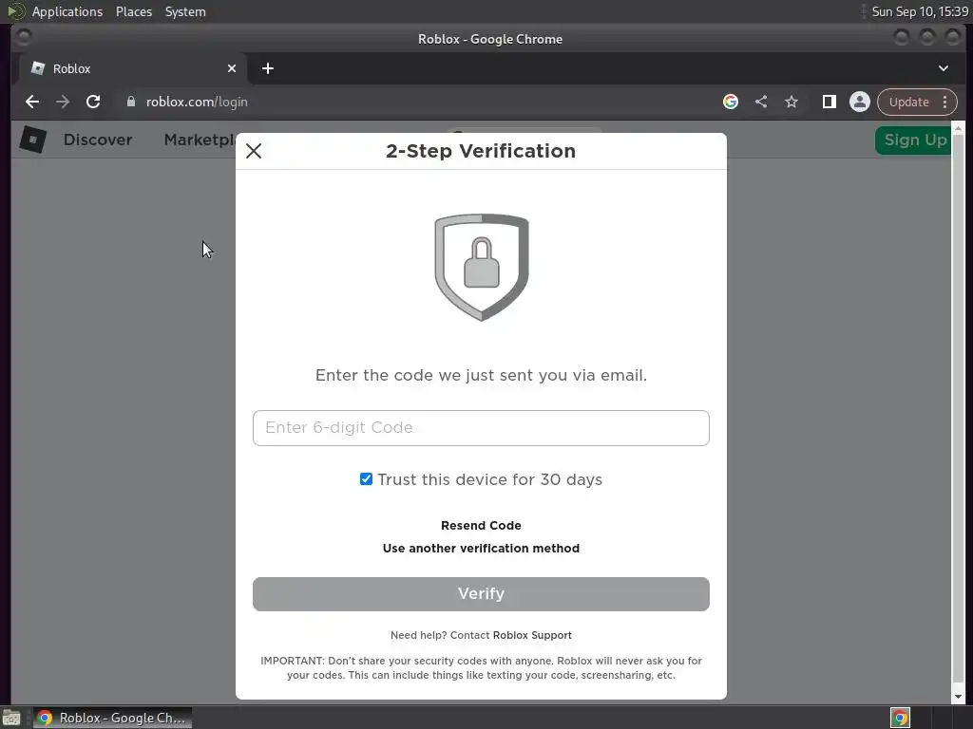Close the 2-Step Verification dialog
973x729 pixels.
pos(253,151)
